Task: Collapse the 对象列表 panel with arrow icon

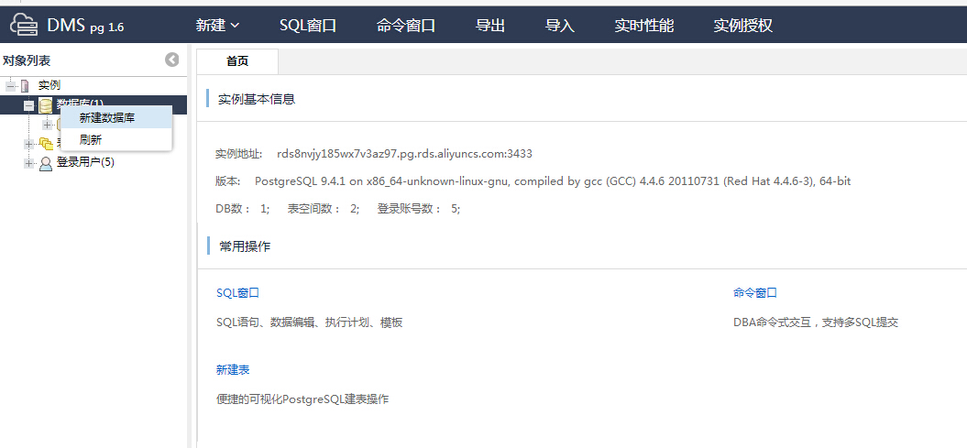Action: pos(172,60)
